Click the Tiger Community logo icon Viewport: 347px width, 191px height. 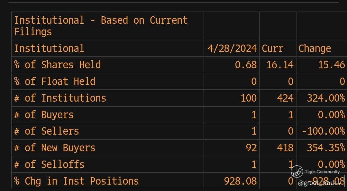(297, 171)
